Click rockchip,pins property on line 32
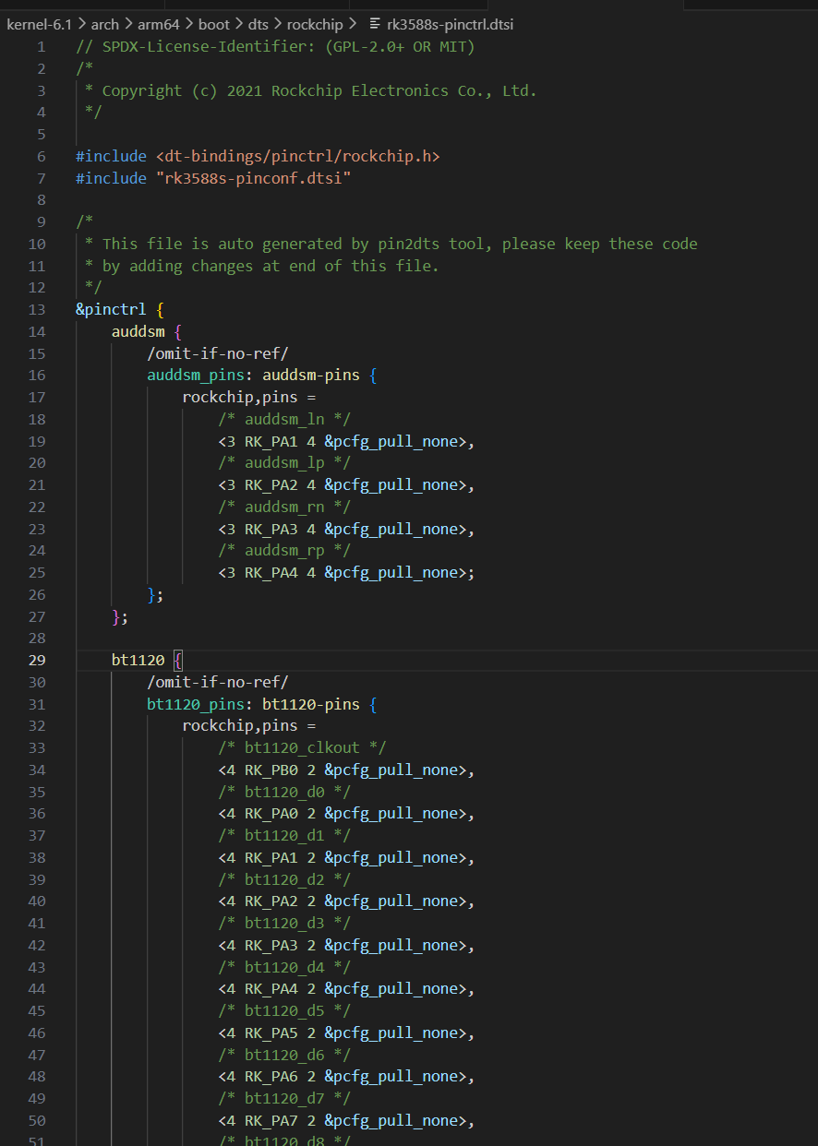 [240, 725]
